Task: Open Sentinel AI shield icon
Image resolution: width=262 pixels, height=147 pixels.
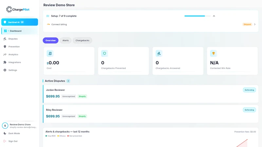Action: [x=5, y=22]
